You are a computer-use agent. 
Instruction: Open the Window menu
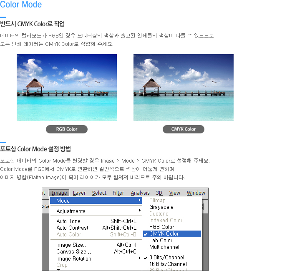pos(196,193)
